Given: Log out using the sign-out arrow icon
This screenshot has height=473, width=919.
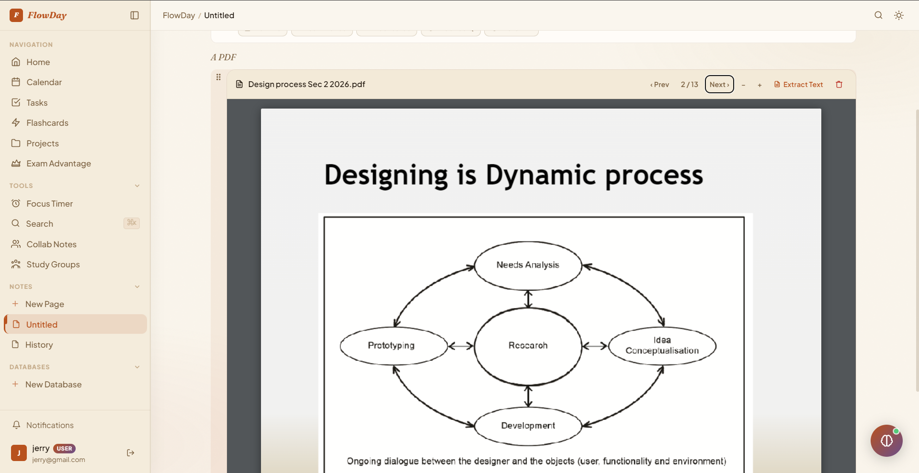Looking at the screenshot, I should click(x=130, y=453).
